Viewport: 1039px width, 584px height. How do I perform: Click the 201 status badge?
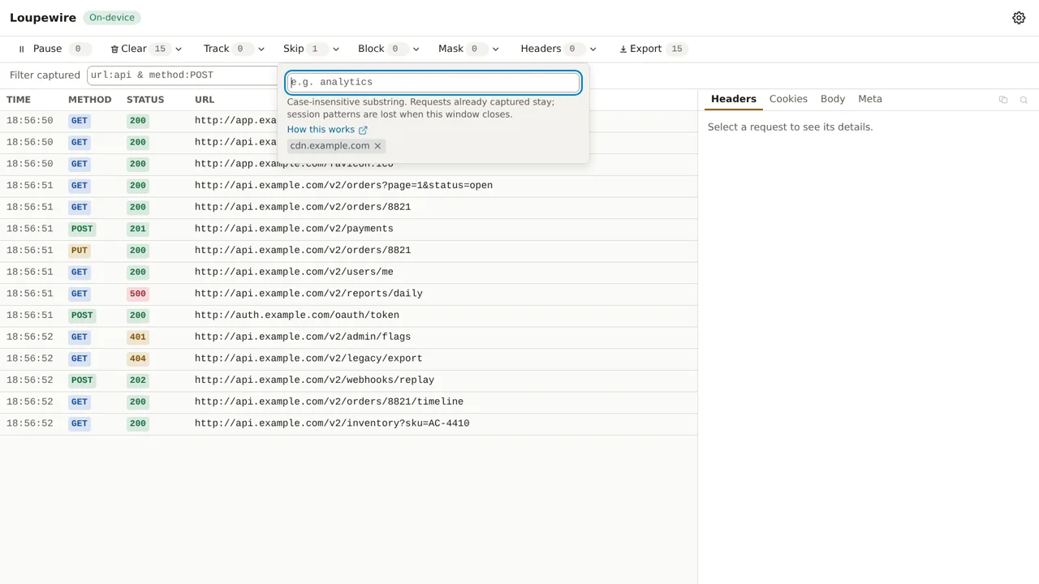tap(138, 229)
